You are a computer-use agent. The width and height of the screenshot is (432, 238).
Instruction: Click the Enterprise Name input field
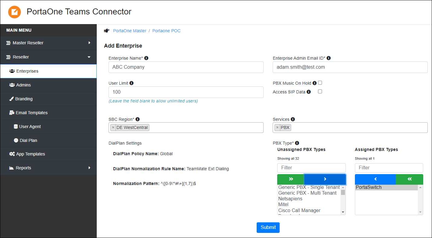pos(186,67)
